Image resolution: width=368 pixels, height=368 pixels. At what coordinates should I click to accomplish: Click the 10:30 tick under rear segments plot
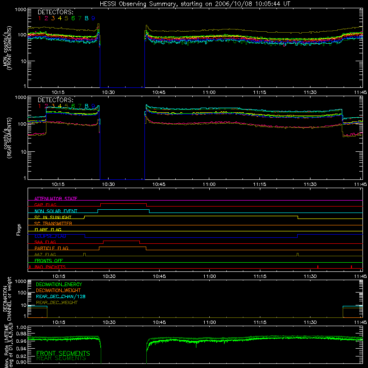point(109,184)
